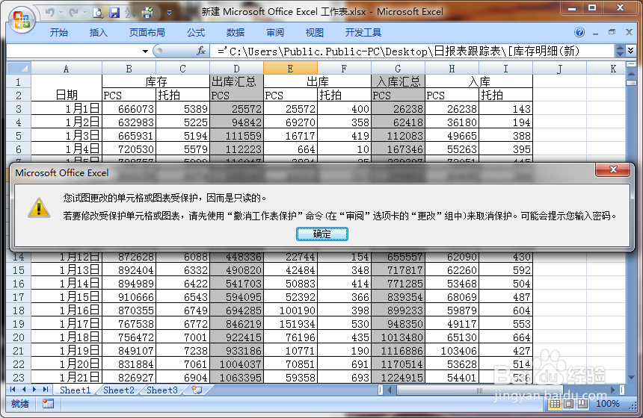Click the Select All corner of the grid

(19, 68)
